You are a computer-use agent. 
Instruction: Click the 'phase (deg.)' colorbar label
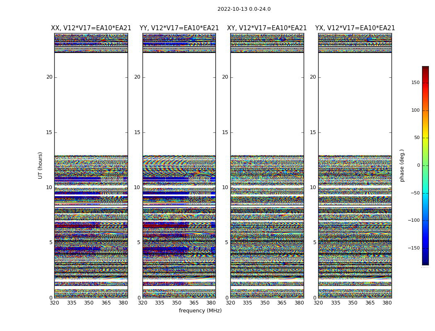coord(402,165)
